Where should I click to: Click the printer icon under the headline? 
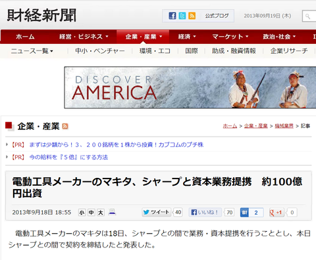[x=112, y=212]
